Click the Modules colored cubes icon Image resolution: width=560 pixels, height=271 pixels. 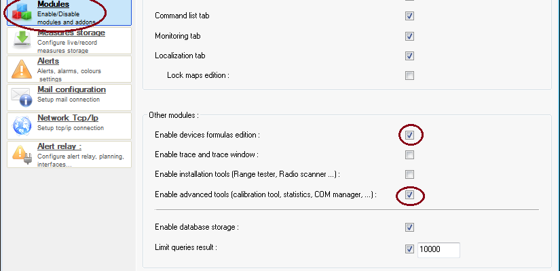[x=22, y=12]
